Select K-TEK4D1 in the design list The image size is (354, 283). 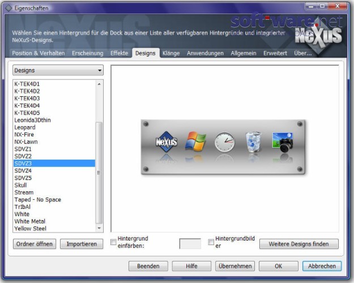point(54,84)
